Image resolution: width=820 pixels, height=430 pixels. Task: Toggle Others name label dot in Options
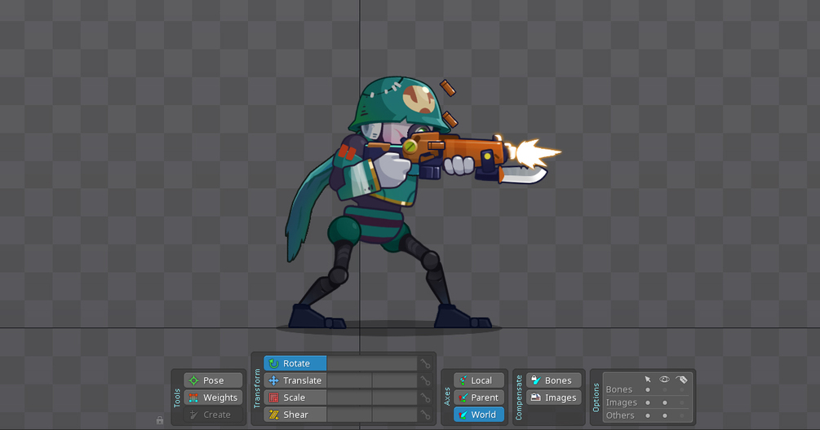(x=681, y=416)
